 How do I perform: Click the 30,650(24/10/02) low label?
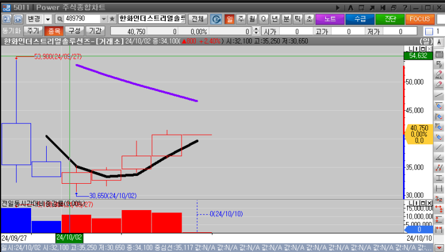(x=113, y=196)
